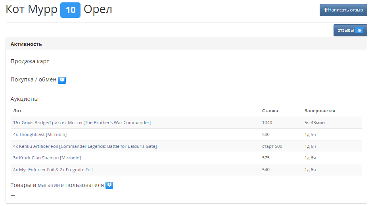Image resolution: width=374 pixels, height=206 pixels.
Task: View the 4x Myr Enforcer Foil lot
Action: pyautogui.click(x=53, y=170)
